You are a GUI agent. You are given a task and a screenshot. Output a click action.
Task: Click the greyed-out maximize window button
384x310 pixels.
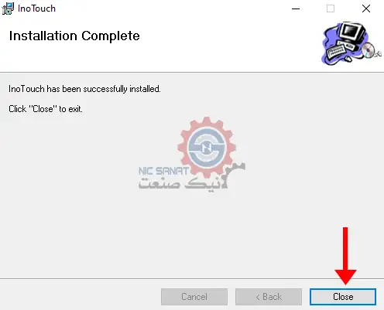(x=331, y=9)
